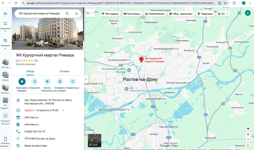Filter map by Парковка chip

point(205,14)
